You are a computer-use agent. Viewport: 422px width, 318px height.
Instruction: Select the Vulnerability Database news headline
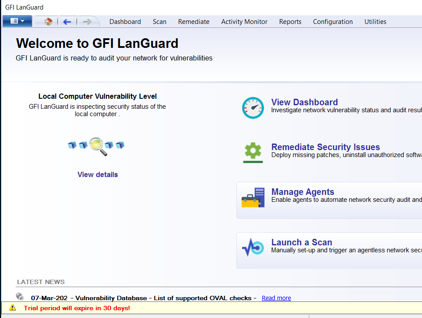pos(144,298)
